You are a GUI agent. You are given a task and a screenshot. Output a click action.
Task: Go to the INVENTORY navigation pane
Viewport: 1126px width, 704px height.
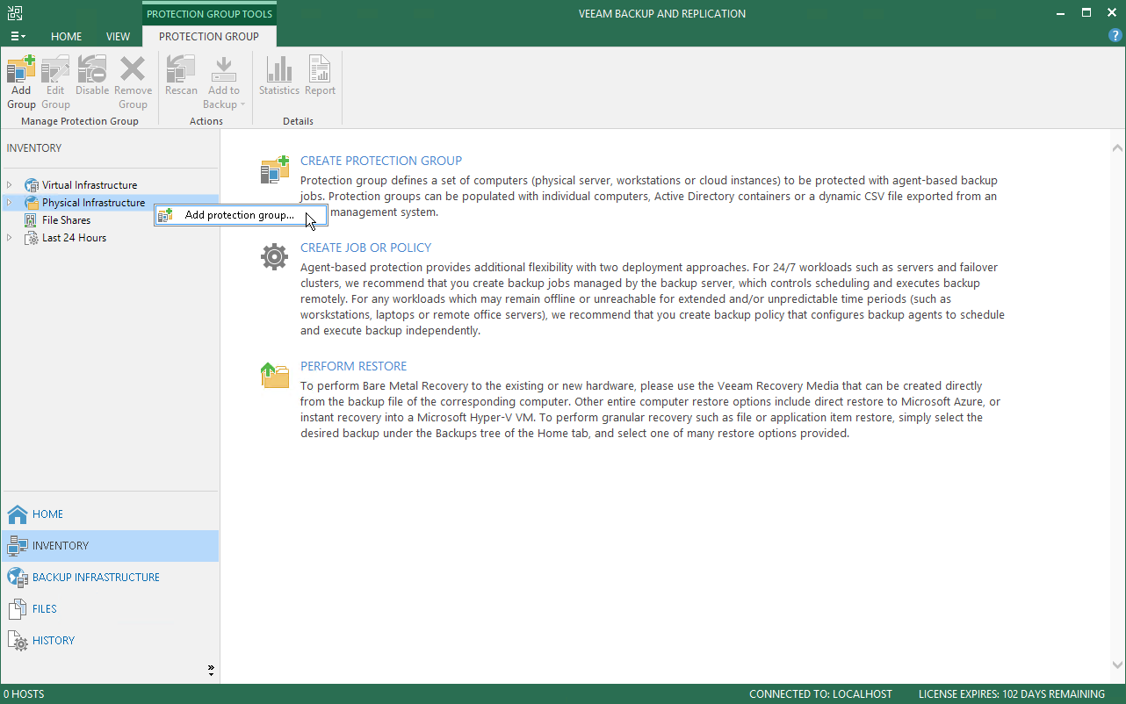click(111, 546)
